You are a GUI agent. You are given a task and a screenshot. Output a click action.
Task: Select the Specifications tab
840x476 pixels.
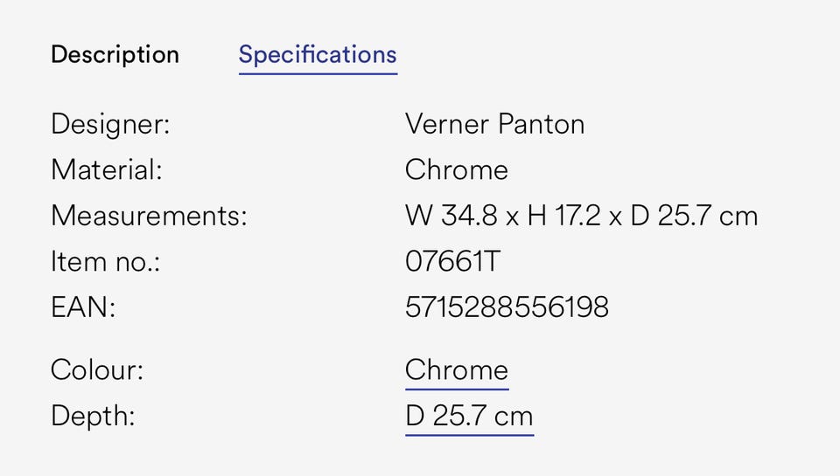318,55
